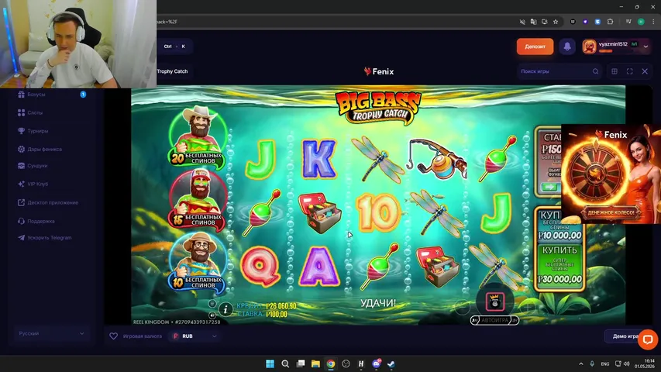This screenshot has width=661, height=372.
Task: Open OBS Studio from taskbar
Action: 346,363
